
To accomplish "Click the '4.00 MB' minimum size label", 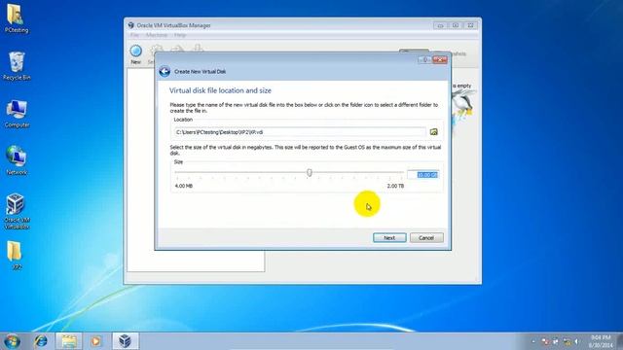I will [184, 186].
